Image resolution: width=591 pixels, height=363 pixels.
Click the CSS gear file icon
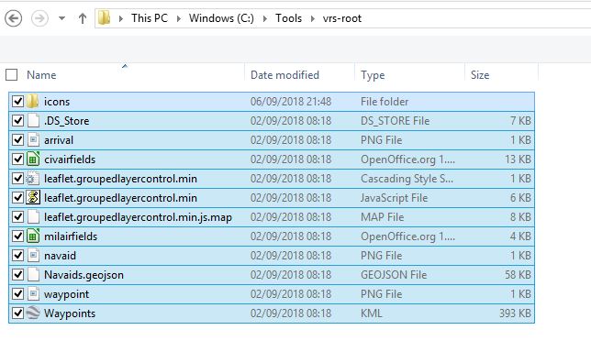point(32,179)
